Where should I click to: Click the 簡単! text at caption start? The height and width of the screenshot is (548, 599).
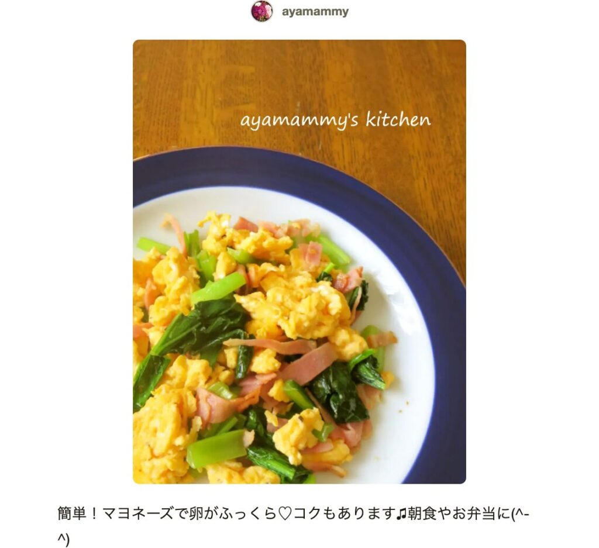[x=79, y=513]
